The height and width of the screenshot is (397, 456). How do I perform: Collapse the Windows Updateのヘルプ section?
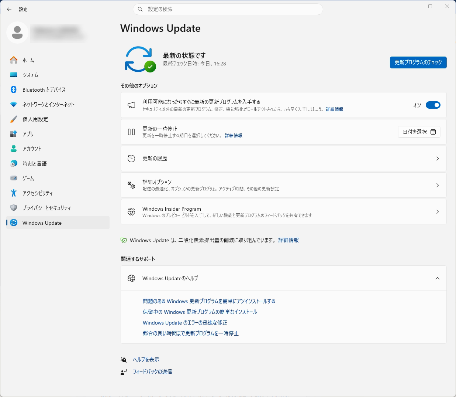(438, 278)
